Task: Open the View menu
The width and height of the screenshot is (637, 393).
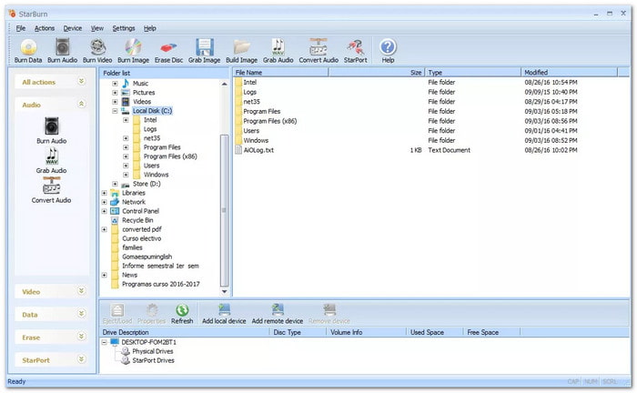Action: (96, 28)
